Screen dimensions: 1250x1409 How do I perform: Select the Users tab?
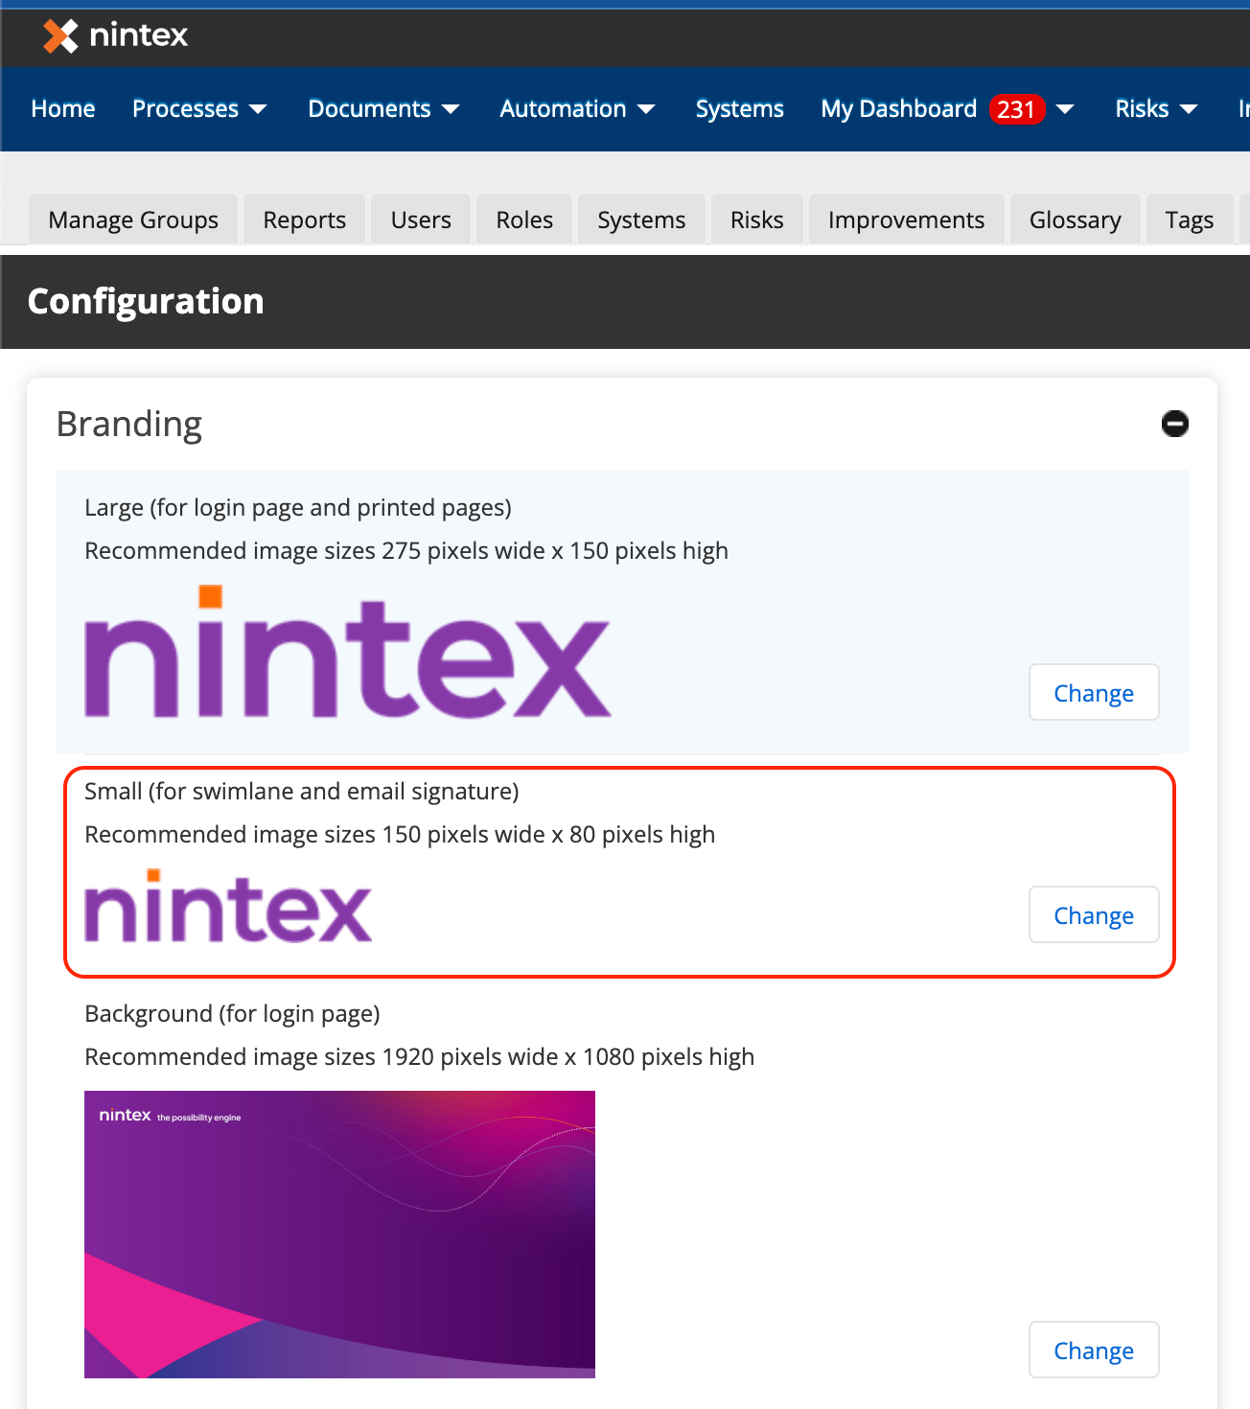(x=421, y=219)
